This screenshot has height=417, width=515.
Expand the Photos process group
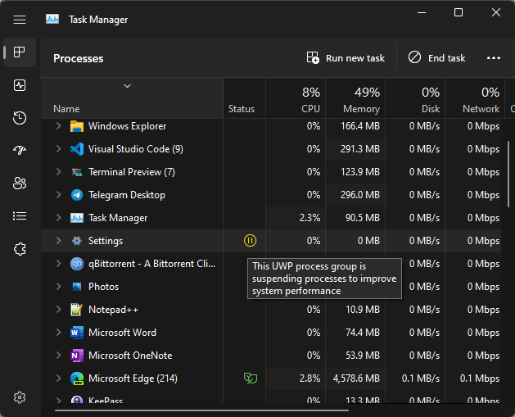pyautogui.click(x=58, y=287)
